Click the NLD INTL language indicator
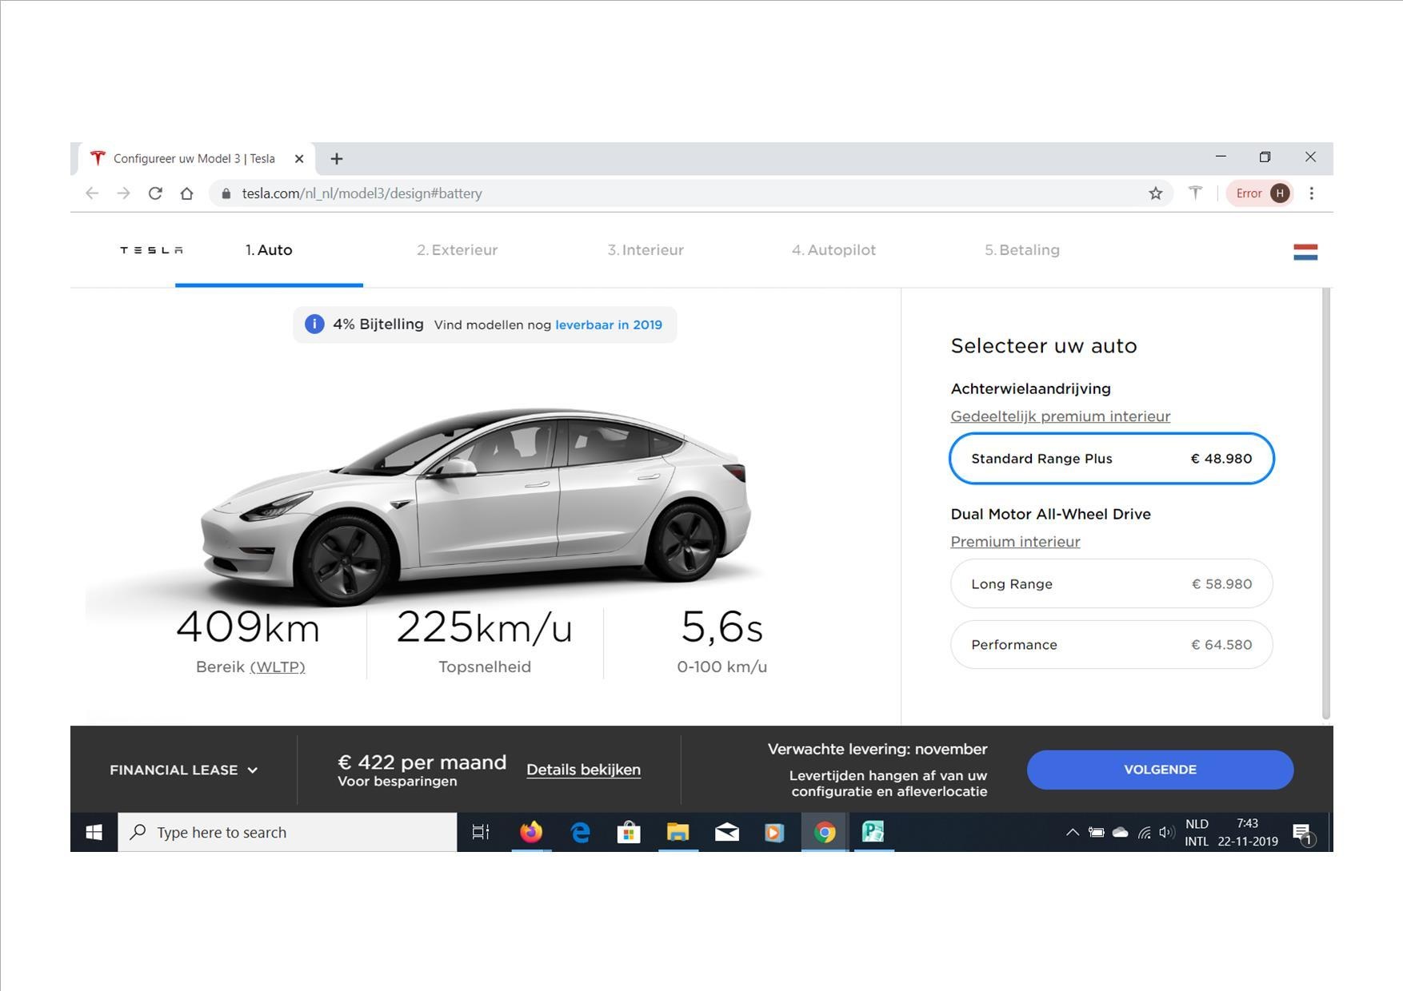The image size is (1403, 991). click(x=1197, y=832)
